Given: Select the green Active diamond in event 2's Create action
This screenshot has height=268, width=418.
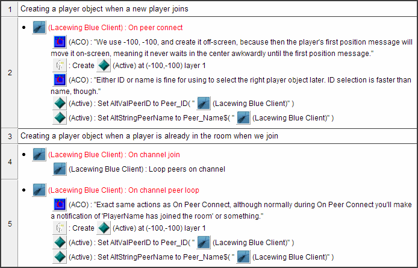Looking at the screenshot, I should [104, 65].
